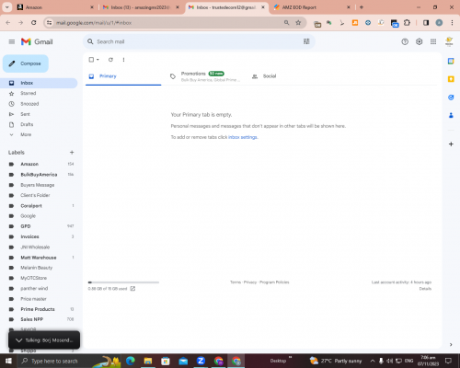This screenshot has width=460, height=368.
Task: Open the Buyers Message label
Action: click(39, 185)
